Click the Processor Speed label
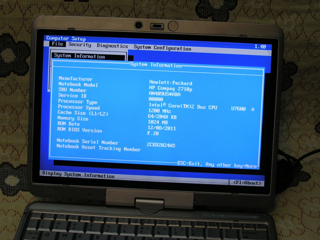 [79, 107]
